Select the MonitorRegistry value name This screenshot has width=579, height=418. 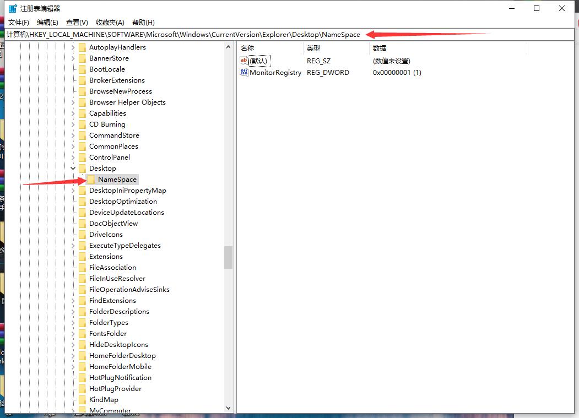275,73
